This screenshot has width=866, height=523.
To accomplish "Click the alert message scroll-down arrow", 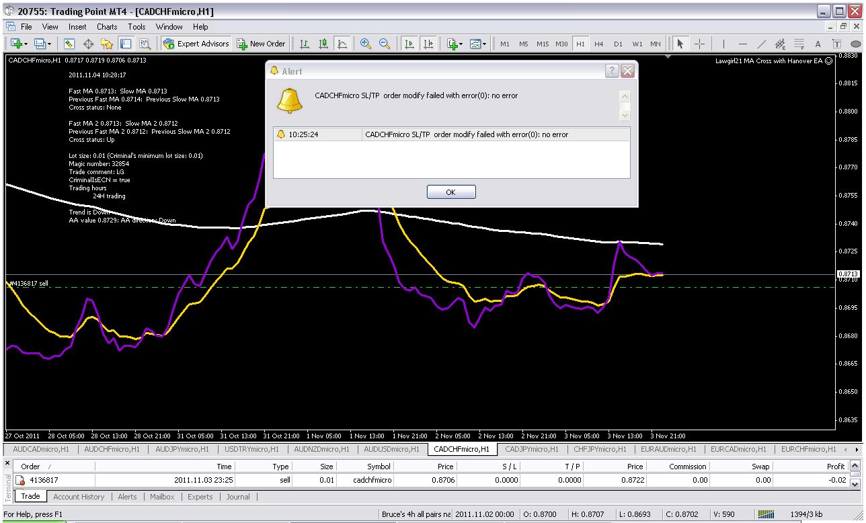I will click(x=625, y=114).
